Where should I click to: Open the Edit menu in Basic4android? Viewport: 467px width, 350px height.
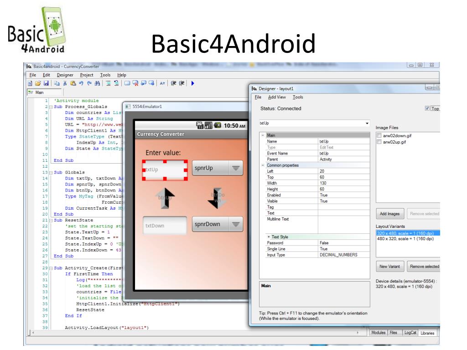pos(47,75)
